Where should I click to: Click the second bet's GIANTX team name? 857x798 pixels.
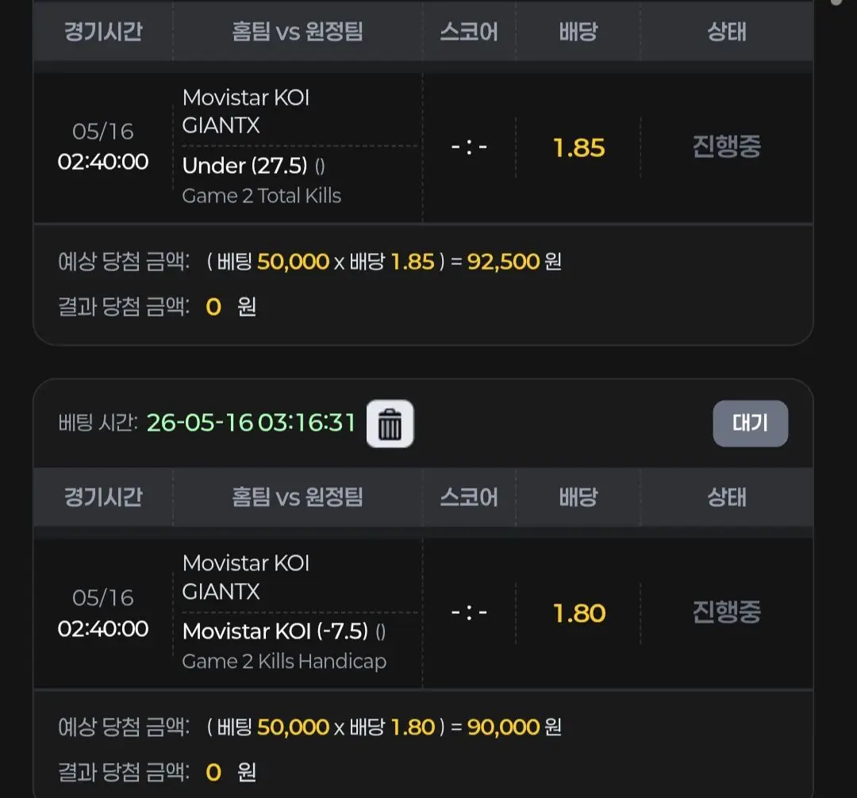click(x=221, y=592)
